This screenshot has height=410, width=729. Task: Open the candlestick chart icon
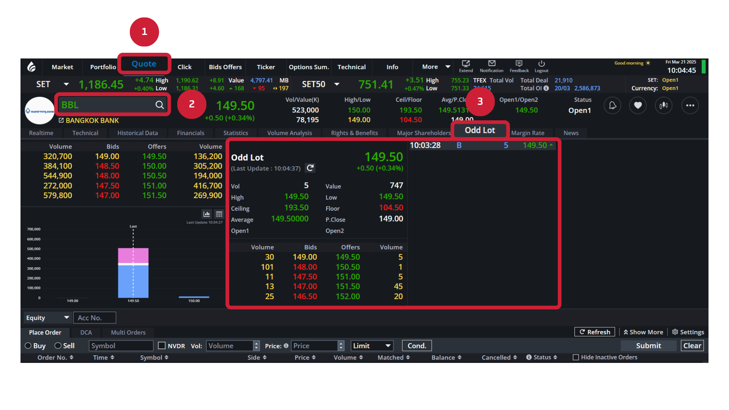point(663,106)
